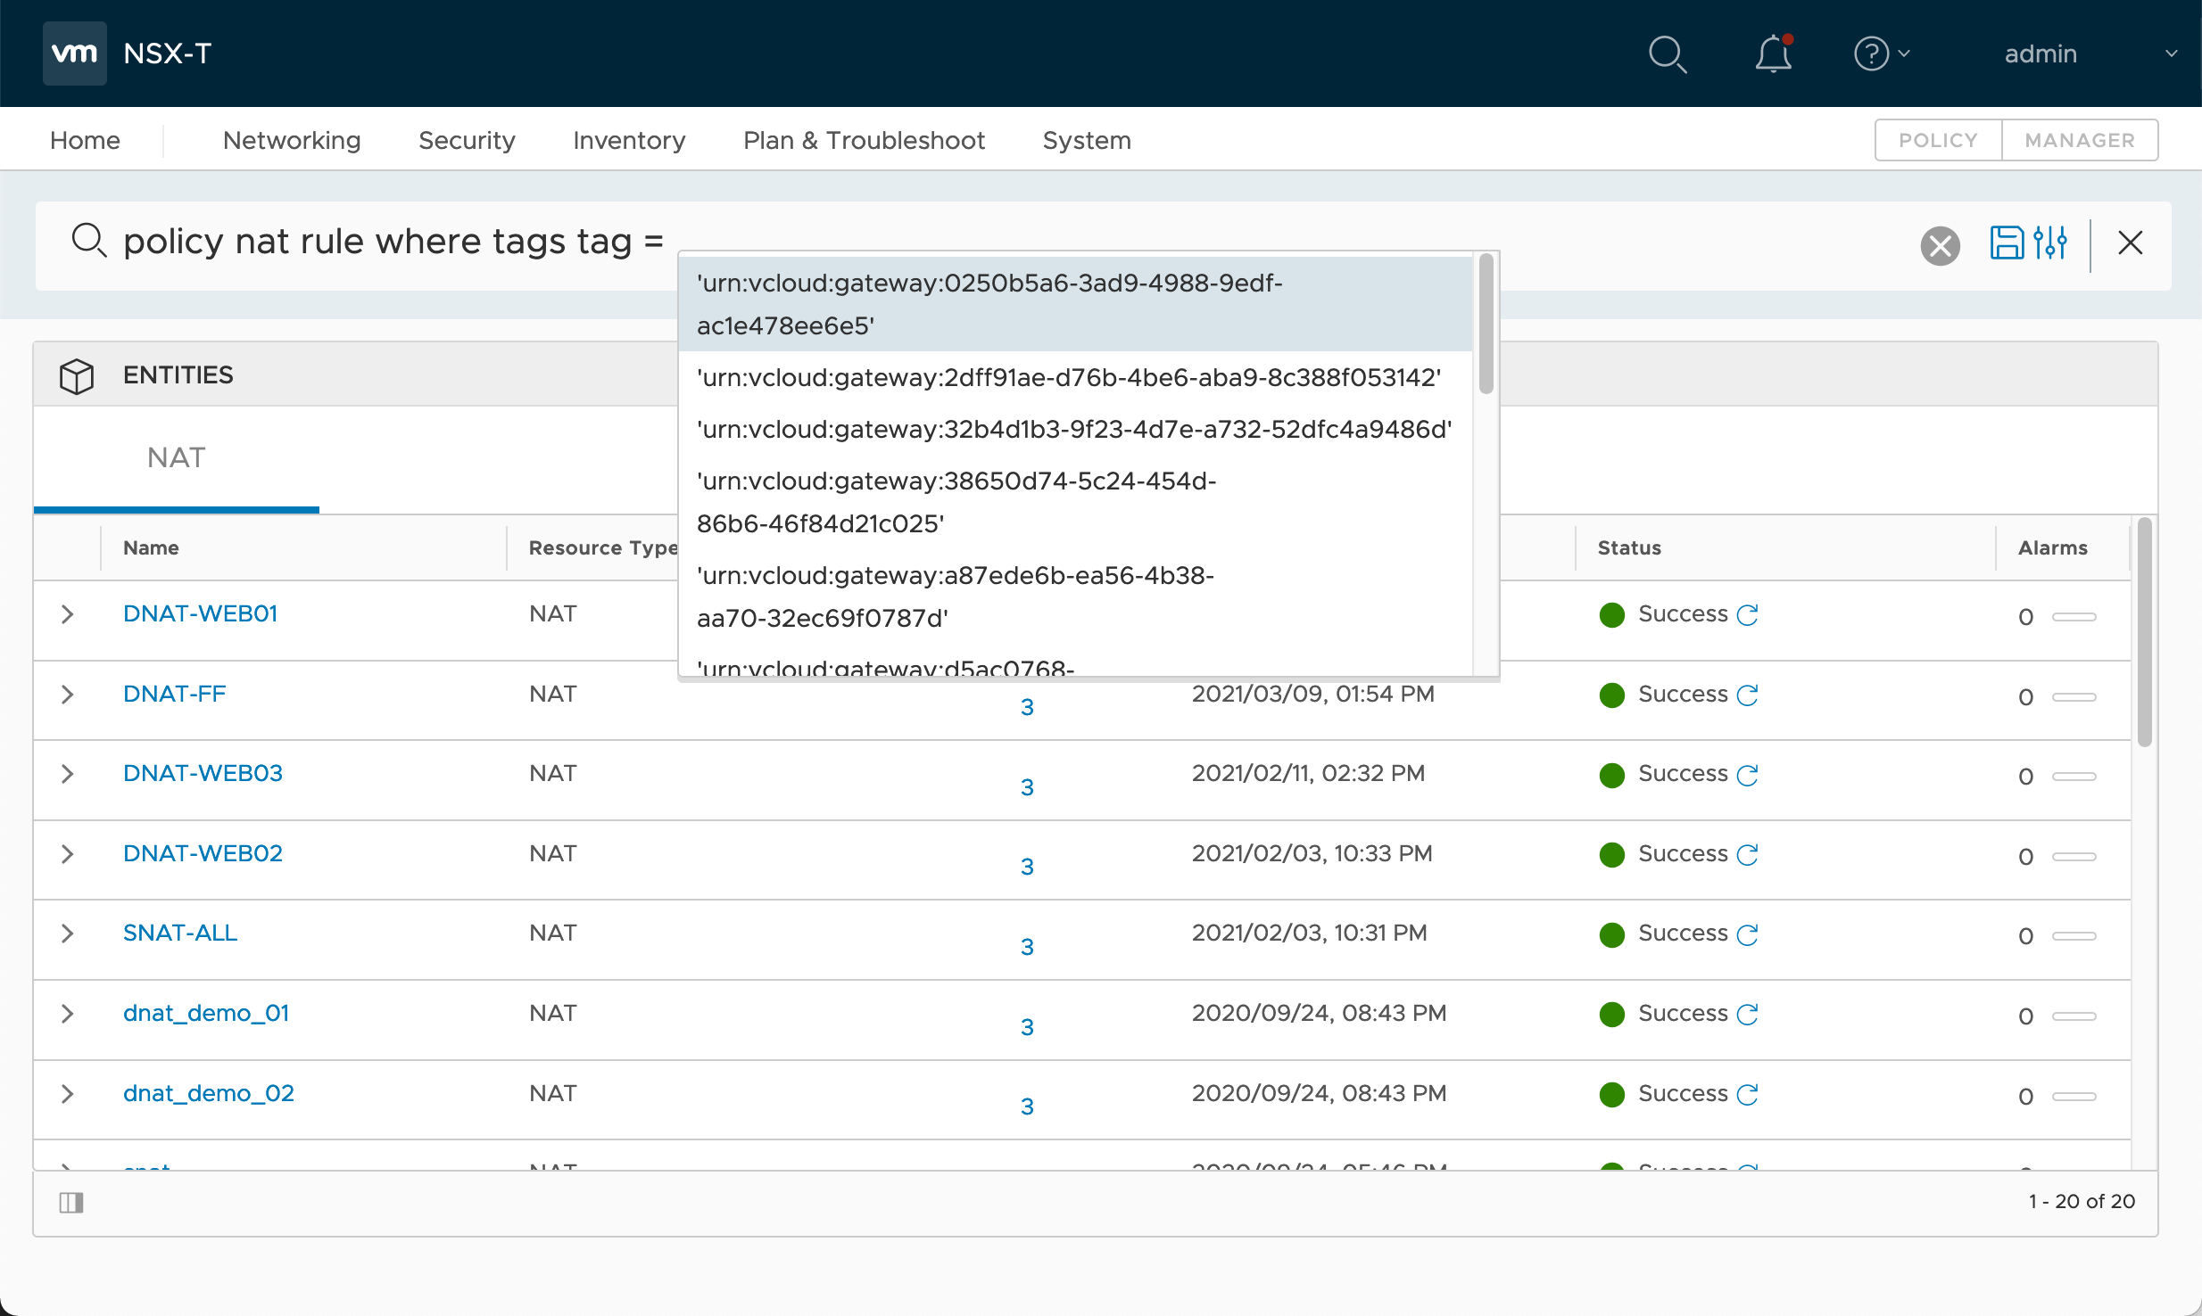
Task: Click the alarms bar for DNAT-WEB01
Action: pyautogui.click(x=2074, y=616)
